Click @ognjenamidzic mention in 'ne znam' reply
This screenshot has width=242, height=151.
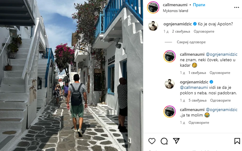(x=222, y=54)
